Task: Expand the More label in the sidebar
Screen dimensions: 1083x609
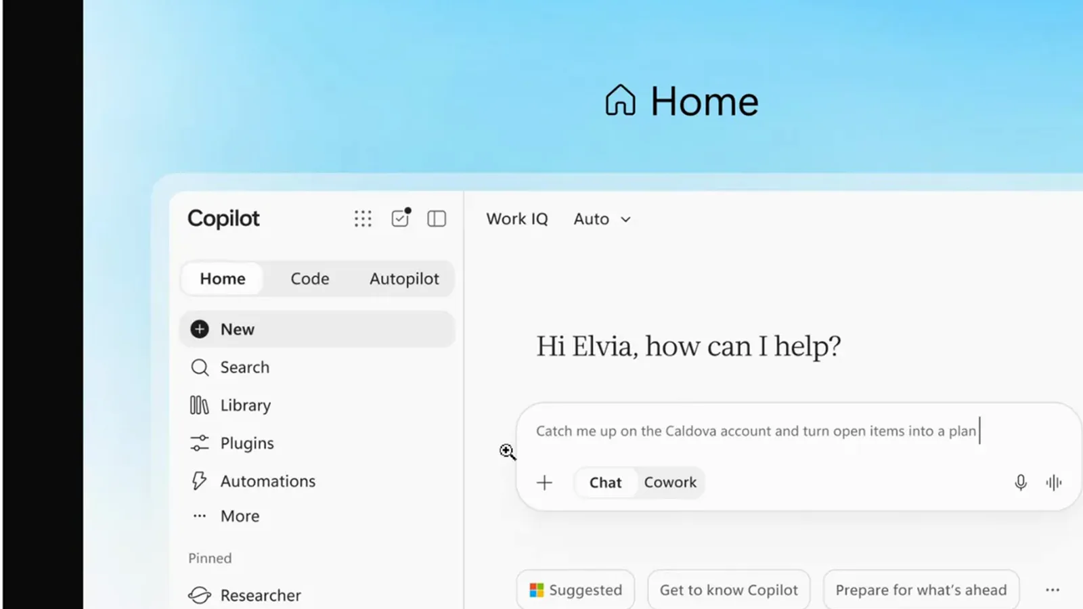Action: coord(240,516)
